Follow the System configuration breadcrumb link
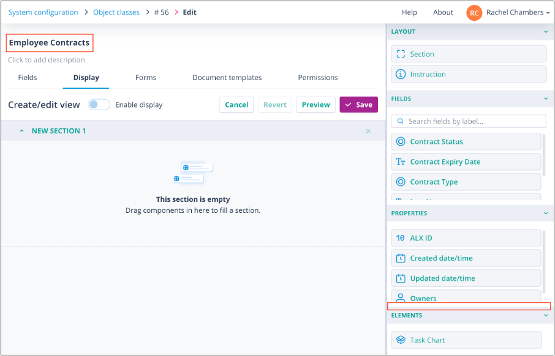Screen dimensions: 555x356 (43, 12)
